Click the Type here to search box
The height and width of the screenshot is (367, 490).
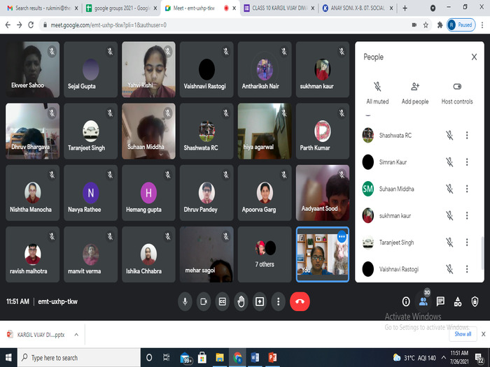78,358
